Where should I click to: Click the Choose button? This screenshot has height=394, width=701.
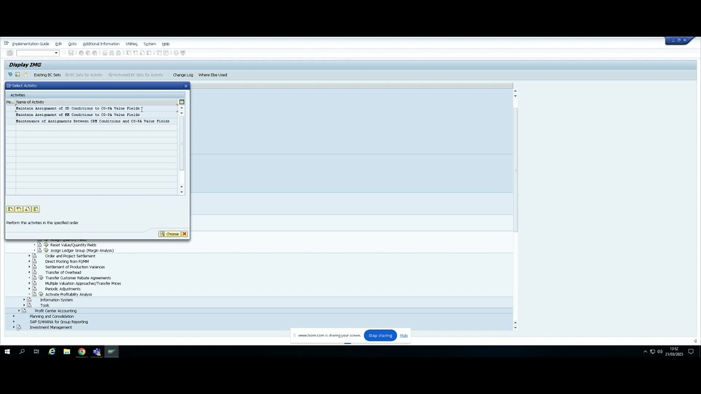(x=169, y=234)
